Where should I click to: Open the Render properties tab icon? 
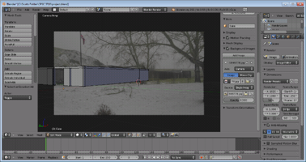(273, 37)
